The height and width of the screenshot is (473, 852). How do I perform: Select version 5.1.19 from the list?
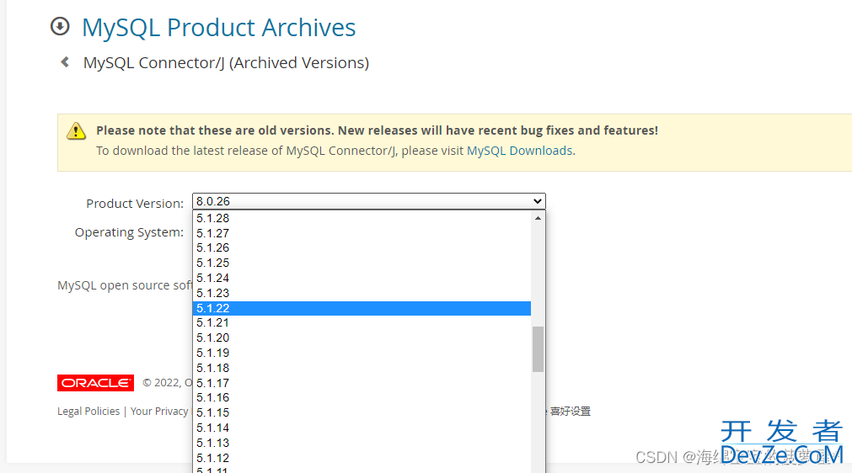[x=362, y=353]
